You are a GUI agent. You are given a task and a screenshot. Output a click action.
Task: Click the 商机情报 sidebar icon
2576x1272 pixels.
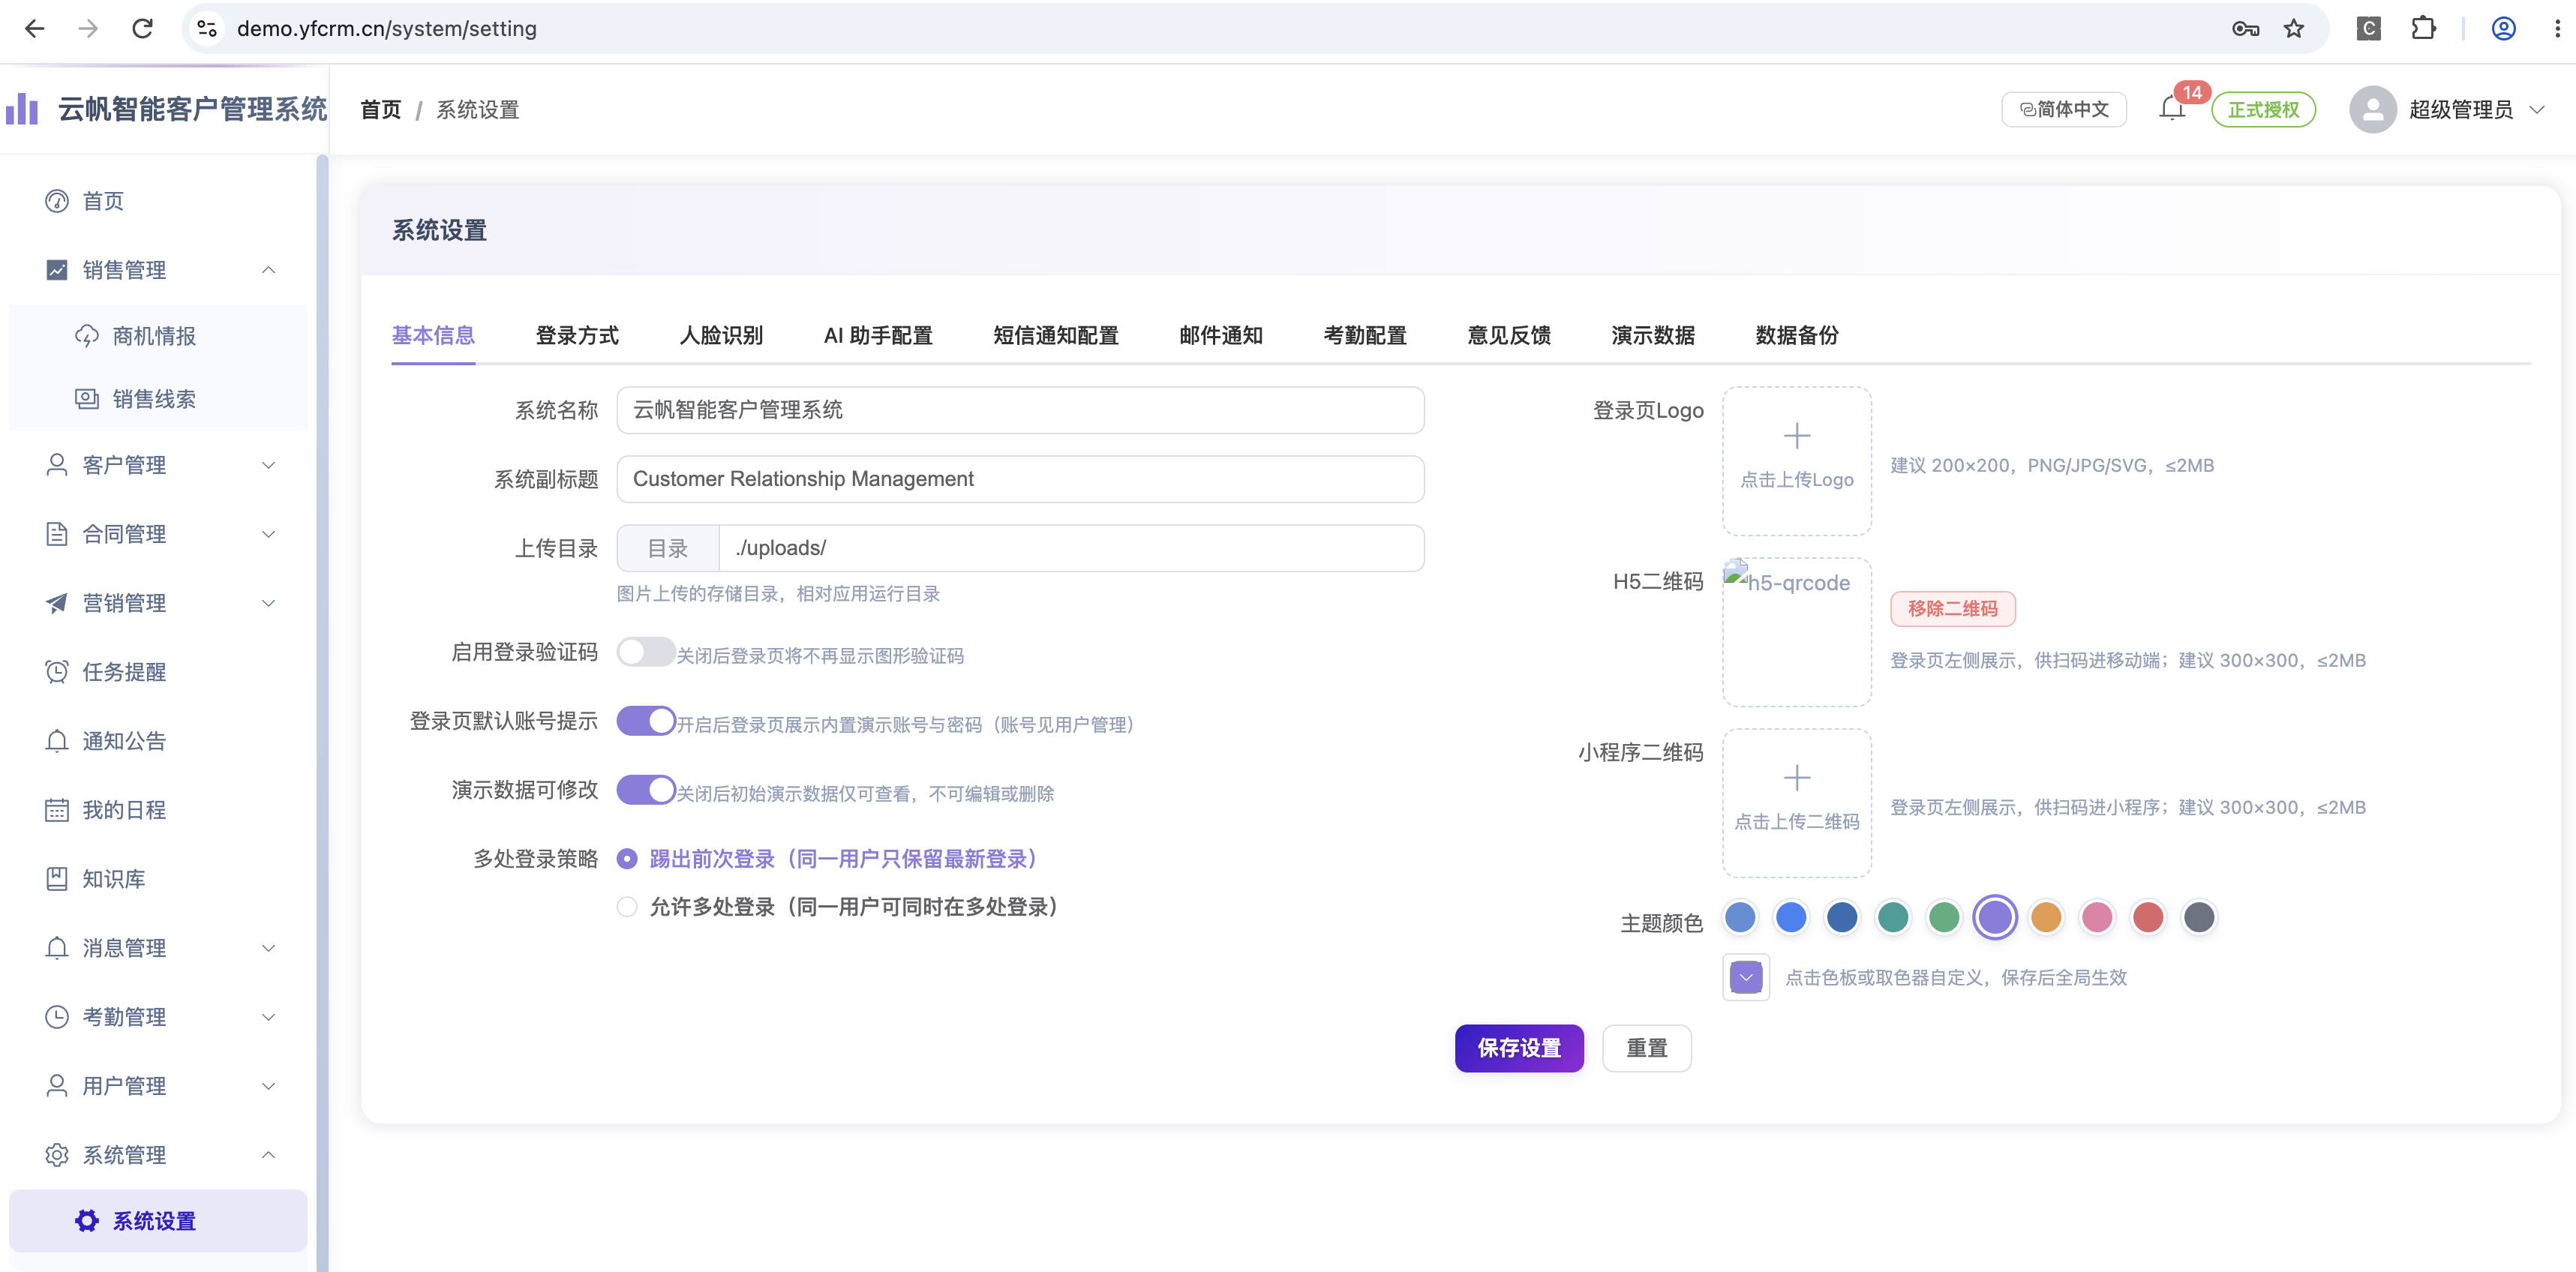pos(87,336)
